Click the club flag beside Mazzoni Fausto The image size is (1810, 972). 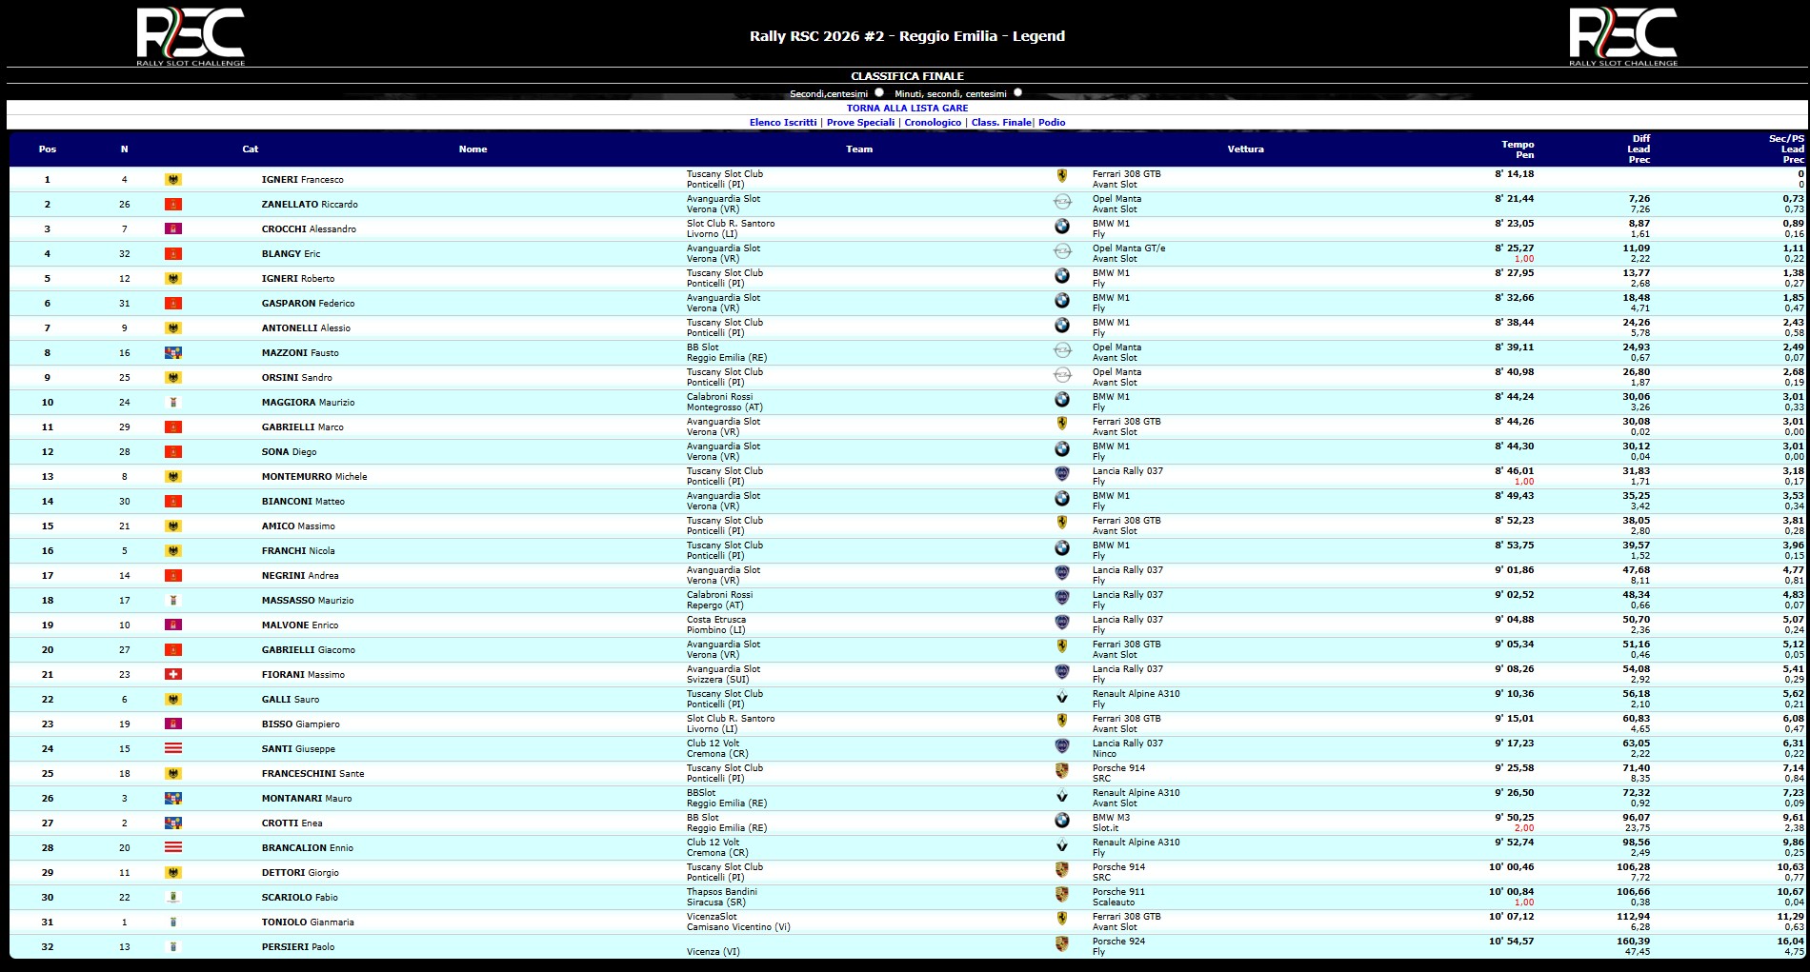point(173,352)
